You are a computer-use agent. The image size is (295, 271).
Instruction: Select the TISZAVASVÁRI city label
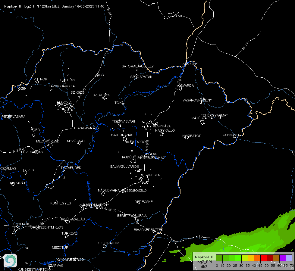[x=124, y=121]
